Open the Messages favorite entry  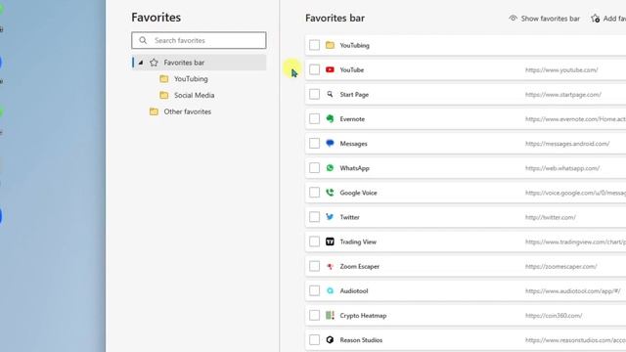point(466,144)
